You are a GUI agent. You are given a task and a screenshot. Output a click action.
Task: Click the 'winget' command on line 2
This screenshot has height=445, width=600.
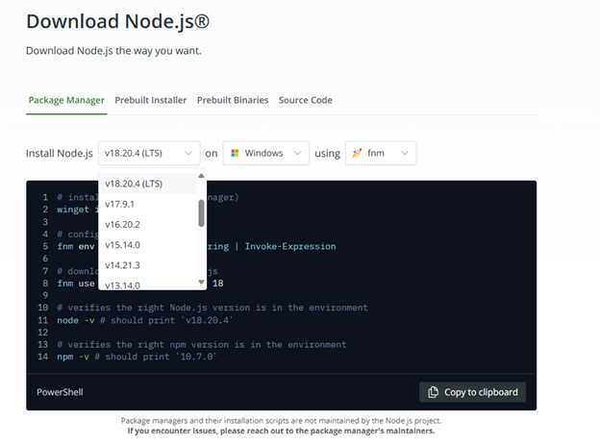point(73,210)
